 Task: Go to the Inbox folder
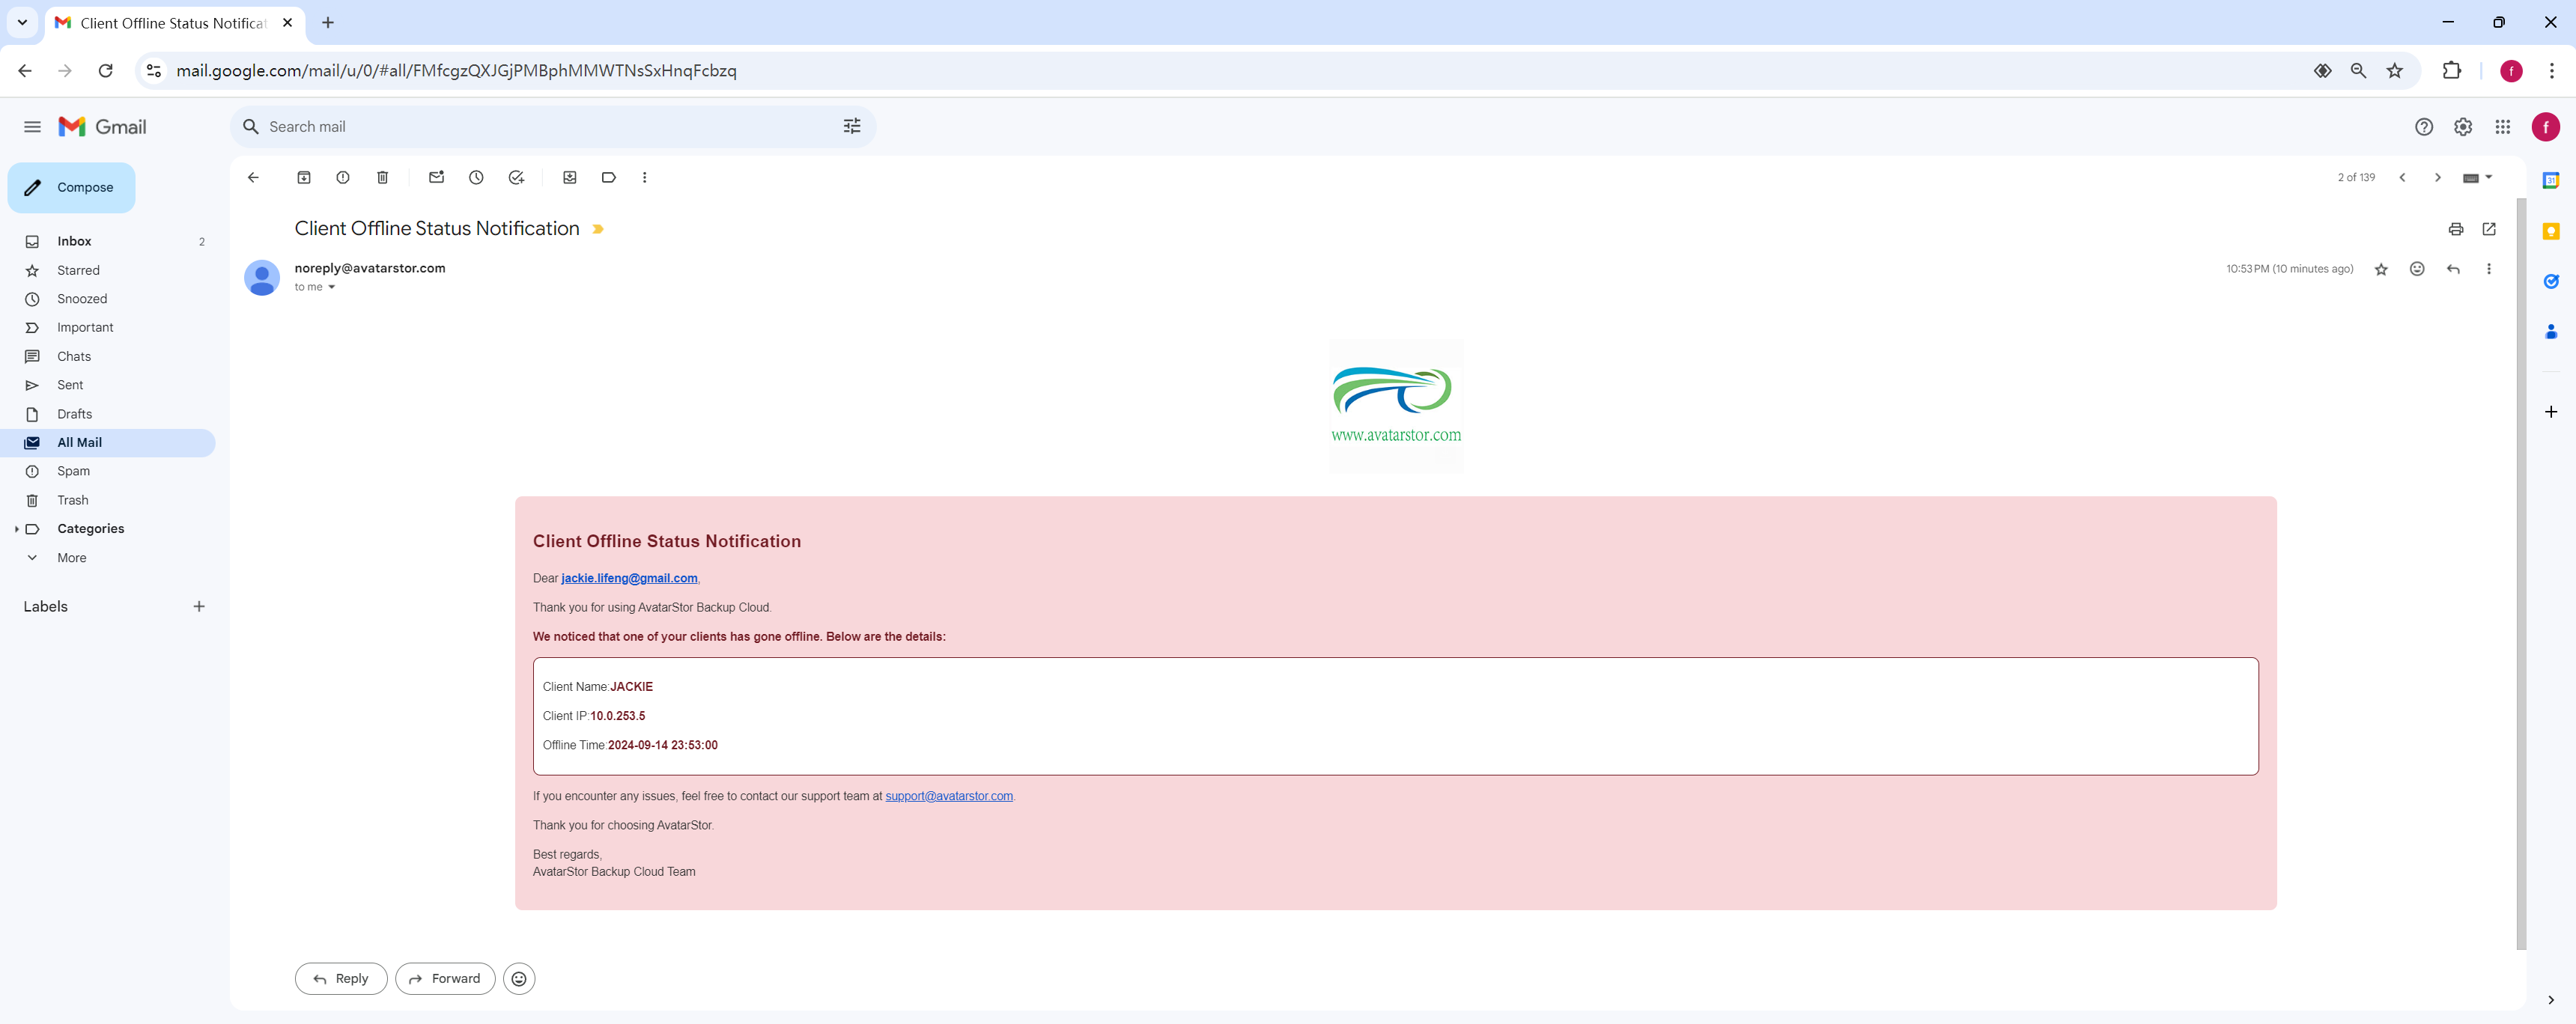[74, 241]
